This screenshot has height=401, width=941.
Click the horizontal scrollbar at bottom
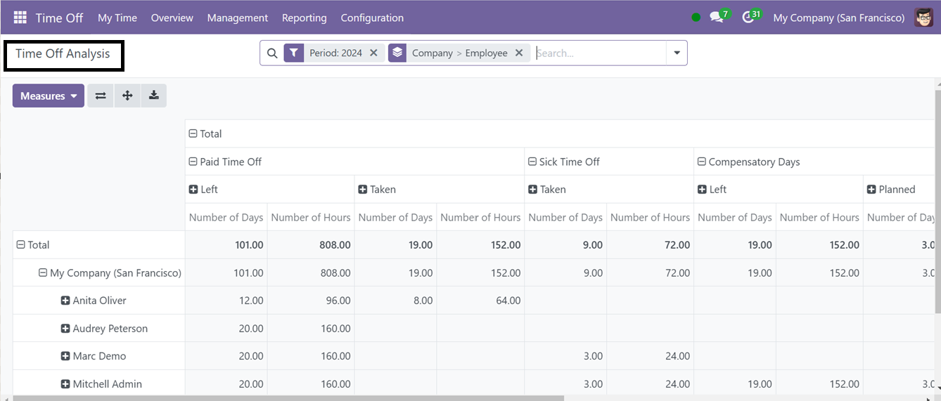[288, 398]
